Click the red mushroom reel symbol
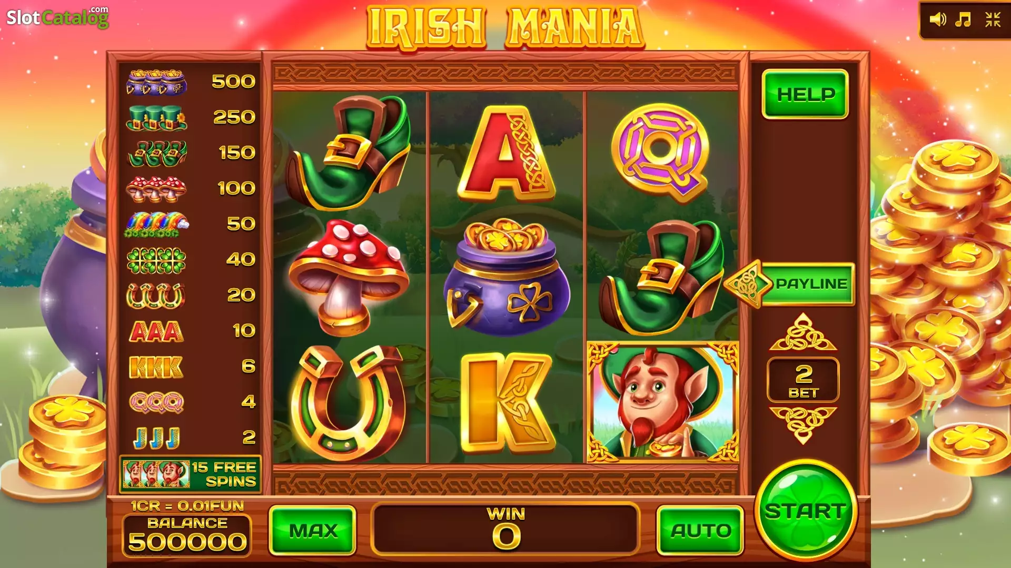This screenshot has width=1011, height=568. (349, 277)
